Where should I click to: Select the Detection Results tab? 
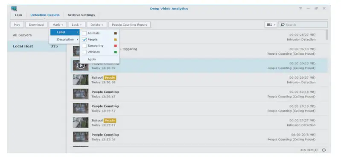(45, 15)
